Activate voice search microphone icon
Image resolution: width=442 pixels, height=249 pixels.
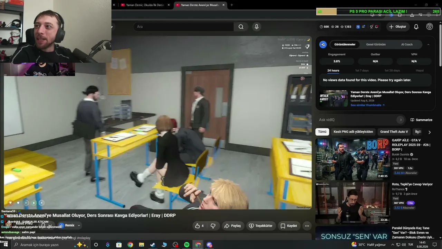click(256, 27)
